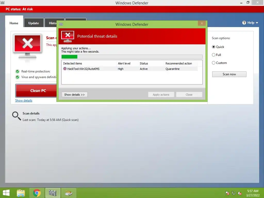This screenshot has width=264, height=198.
Task: Click the Last scan time text
Action: point(51,120)
